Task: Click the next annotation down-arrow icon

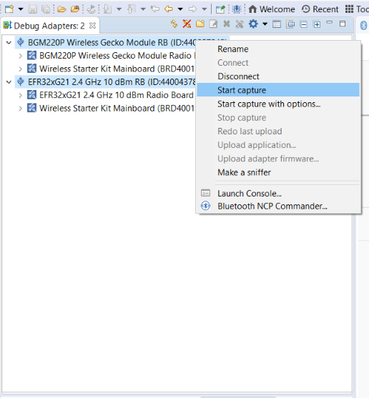Action: click(x=108, y=9)
